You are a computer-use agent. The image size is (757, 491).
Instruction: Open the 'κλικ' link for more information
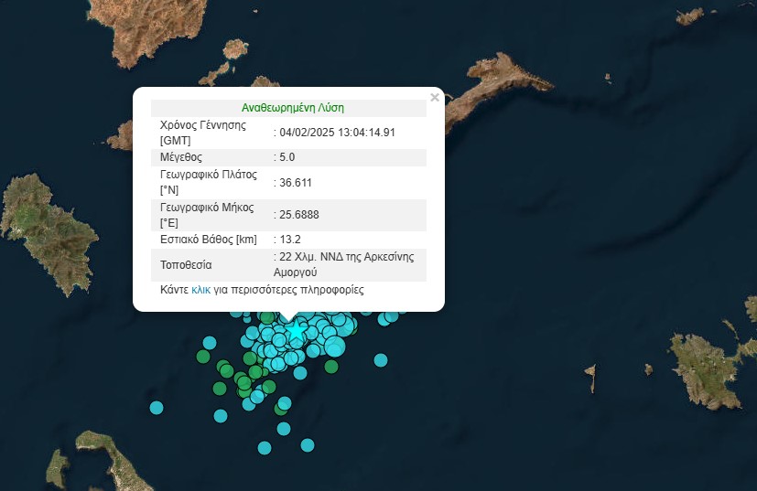pos(200,290)
